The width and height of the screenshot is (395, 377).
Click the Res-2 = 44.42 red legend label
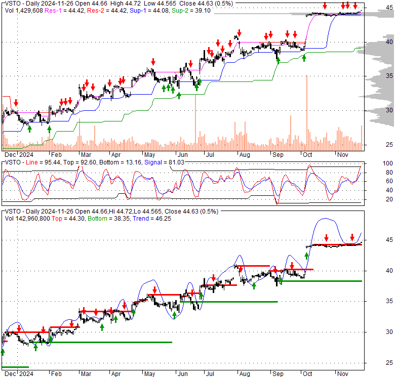click(x=107, y=11)
